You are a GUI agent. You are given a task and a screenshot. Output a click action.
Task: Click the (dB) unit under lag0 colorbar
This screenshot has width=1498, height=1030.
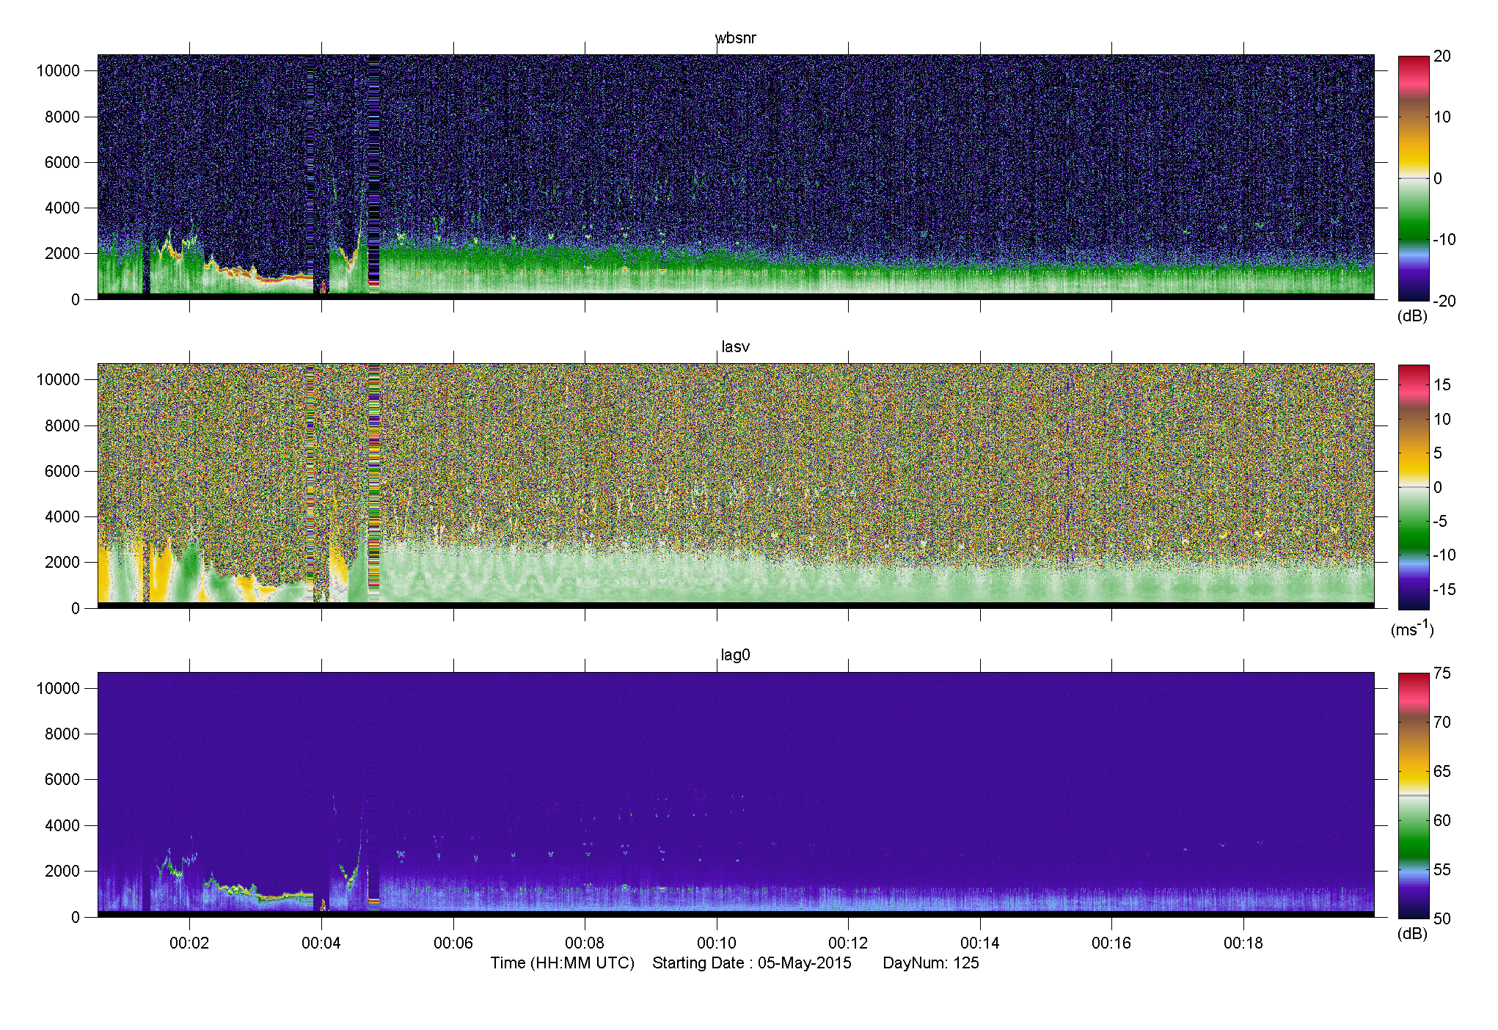(x=1412, y=933)
